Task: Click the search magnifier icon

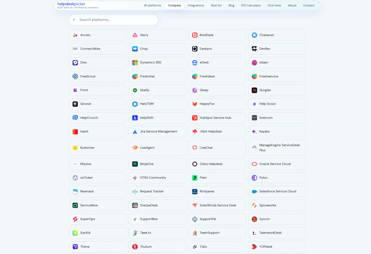Action: [74, 19]
